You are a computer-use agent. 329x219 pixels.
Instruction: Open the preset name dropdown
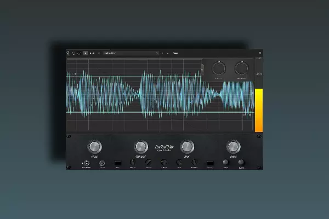click(x=131, y=53)
